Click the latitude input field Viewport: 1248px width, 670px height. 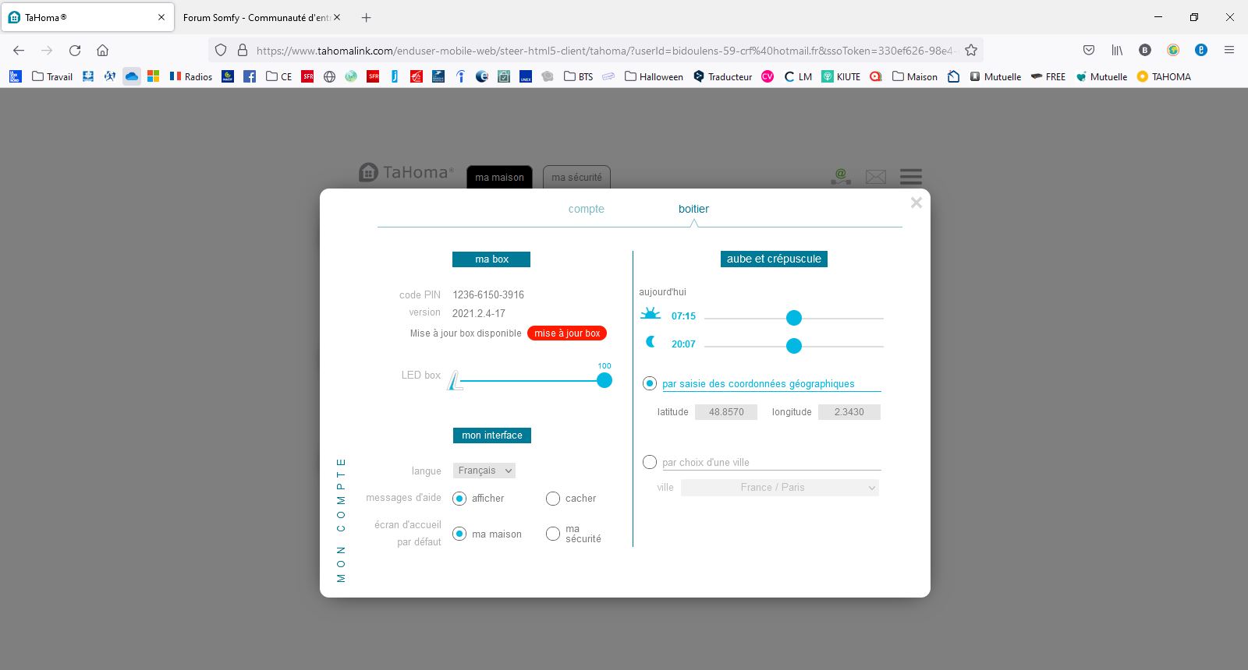(726, 412)
